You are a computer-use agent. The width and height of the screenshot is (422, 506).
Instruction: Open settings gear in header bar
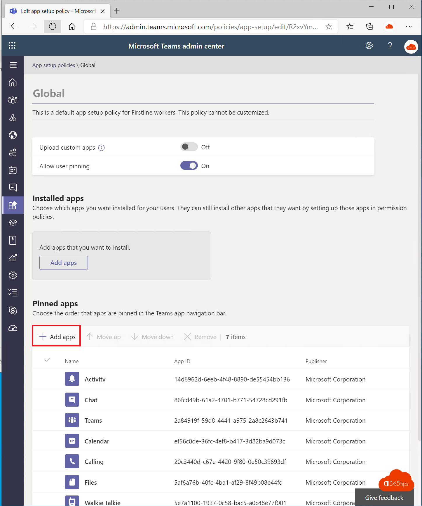(x=369, y=46)
